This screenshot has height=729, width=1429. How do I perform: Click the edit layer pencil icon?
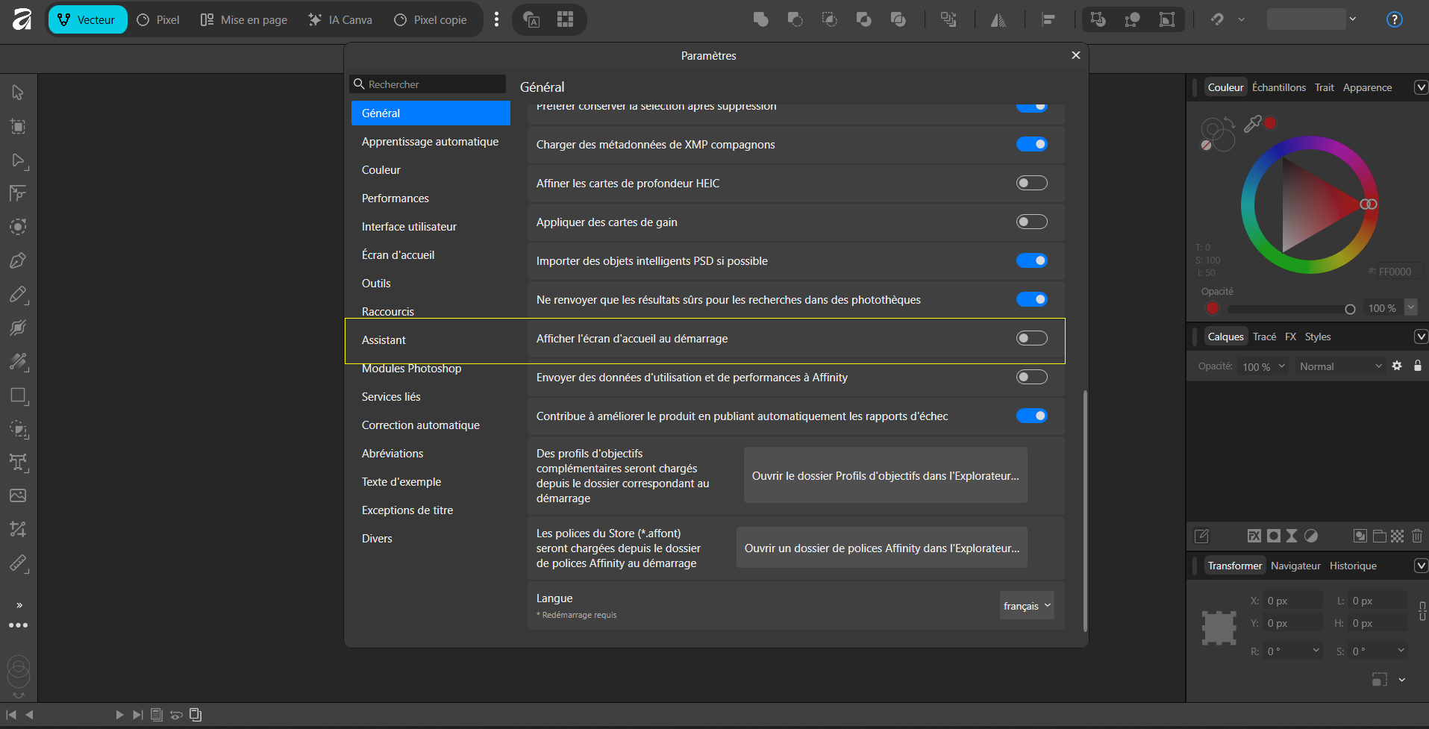tap(1201, 536)
